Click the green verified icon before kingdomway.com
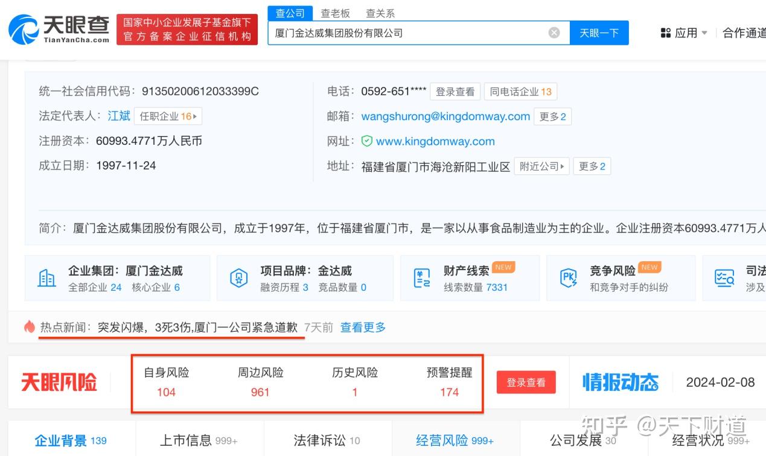This screenshot has height=456, width=766. coord(368,141)
